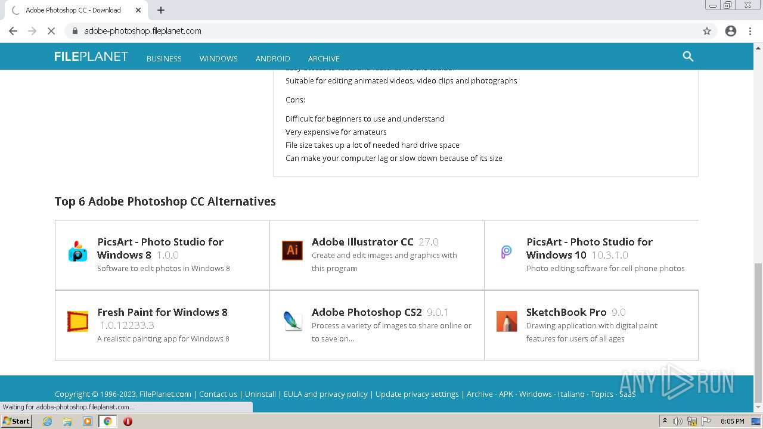The height and width of the screenshot is (429, 763).
Task: Close the Adobe Photoshop CC tab
Action: click(138, 10)
